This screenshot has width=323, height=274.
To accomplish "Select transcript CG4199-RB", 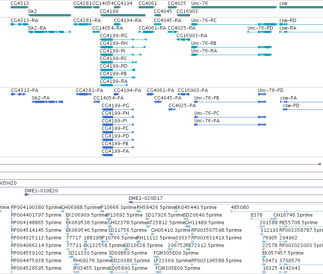I will pyautogui.click(x=117, y=78).
